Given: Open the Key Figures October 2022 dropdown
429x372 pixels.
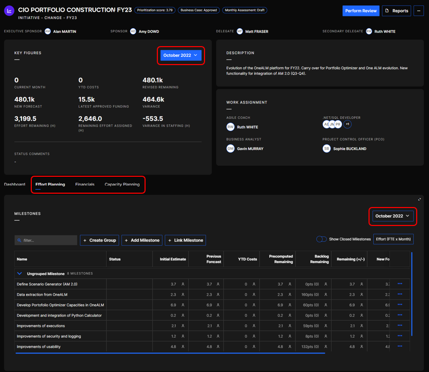Looking at the screenshot, I should coord(180,55).
